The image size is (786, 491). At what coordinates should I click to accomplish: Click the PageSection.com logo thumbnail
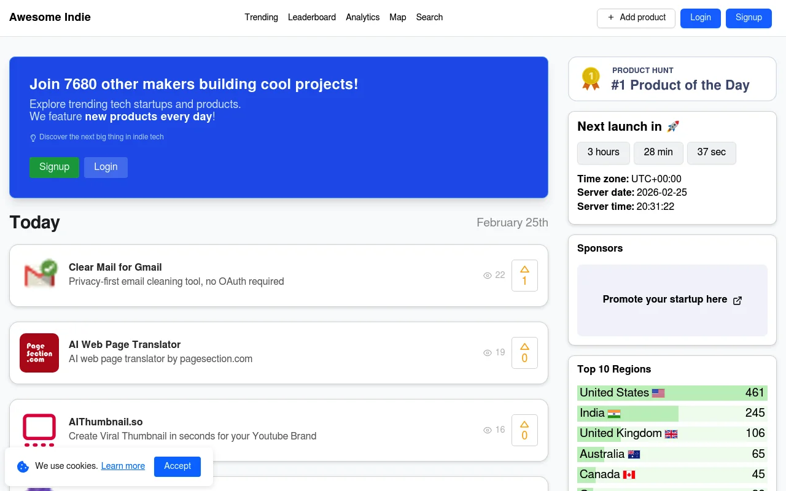39,353
